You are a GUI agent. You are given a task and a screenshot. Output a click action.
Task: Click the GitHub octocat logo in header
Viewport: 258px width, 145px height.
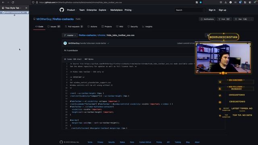point(62,10)
